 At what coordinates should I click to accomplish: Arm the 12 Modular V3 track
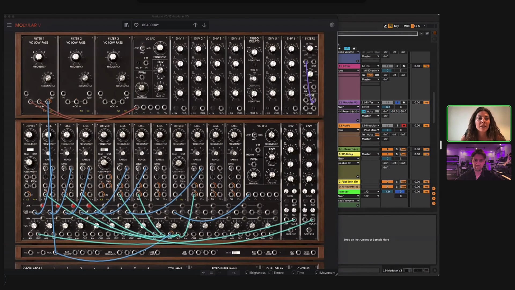tap(404, 103)
